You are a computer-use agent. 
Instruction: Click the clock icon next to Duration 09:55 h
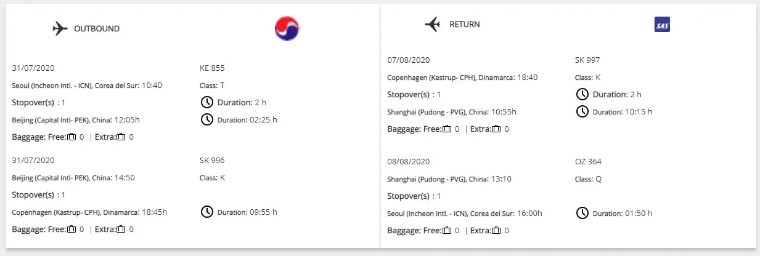pyautogui.click(x=207, y=212)
